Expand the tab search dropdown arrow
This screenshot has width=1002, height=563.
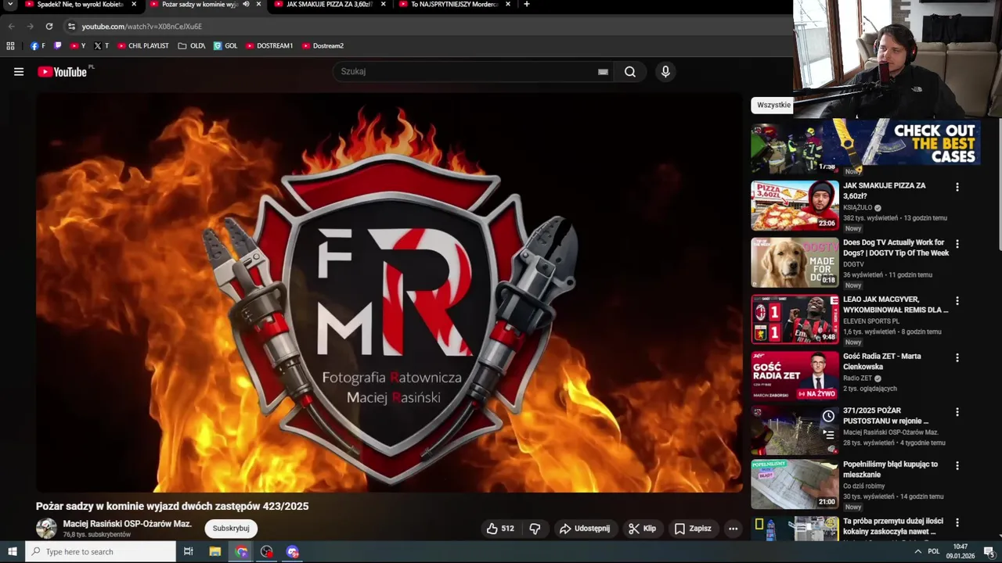pyautogui.click(x=10, y=4)
